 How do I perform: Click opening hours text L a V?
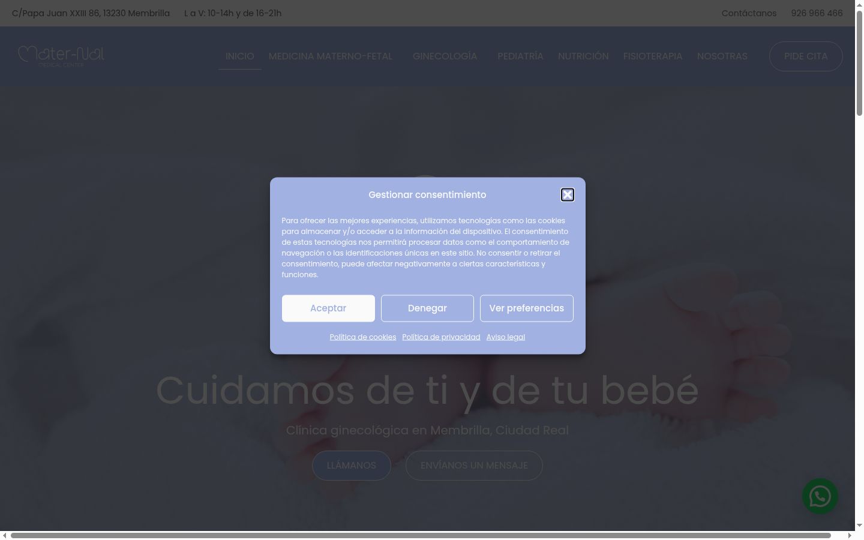coord(233,13)
